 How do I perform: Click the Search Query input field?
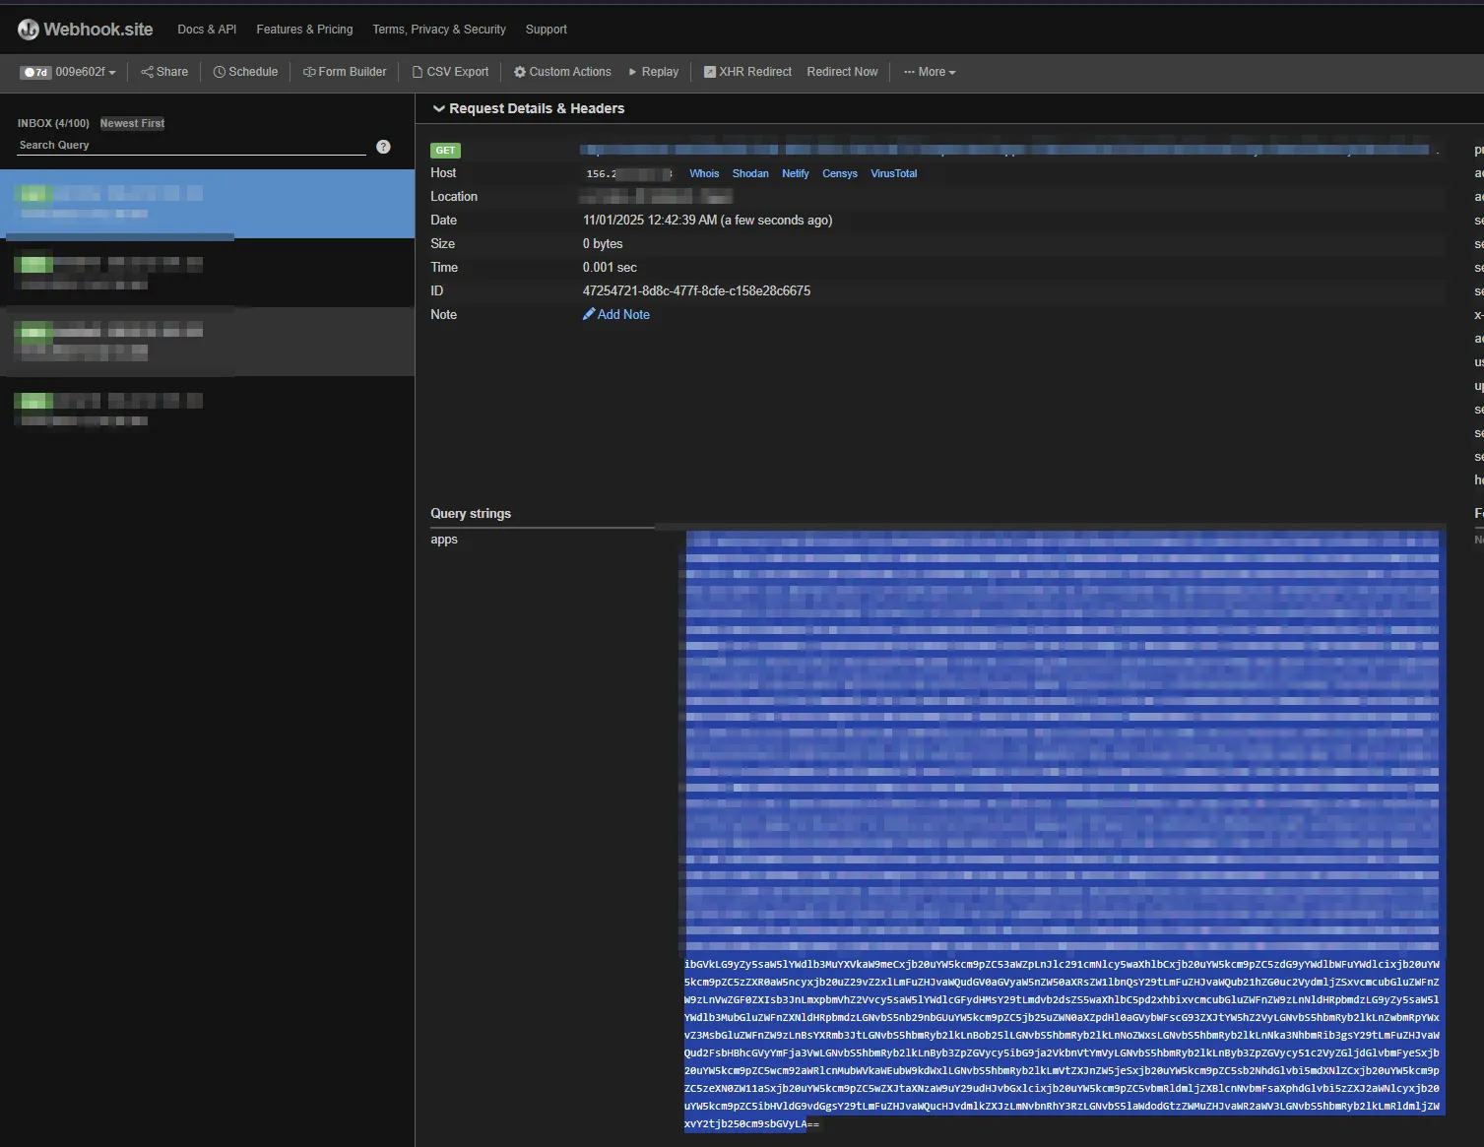(192, 146)
